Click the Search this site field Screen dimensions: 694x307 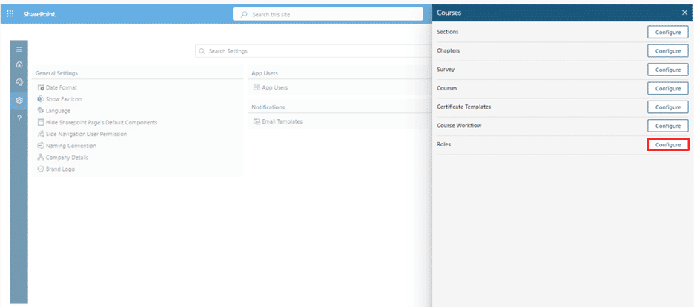point(328,14)
